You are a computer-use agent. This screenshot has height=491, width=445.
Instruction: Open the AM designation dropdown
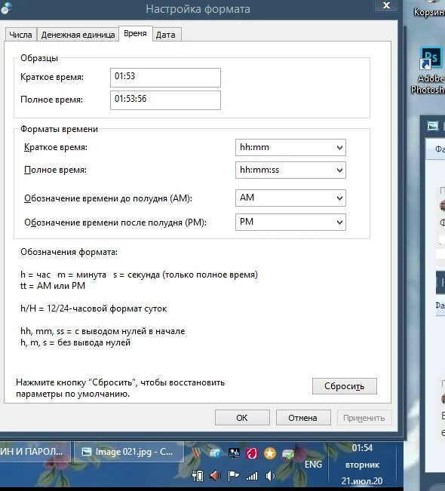pyautogui.click(x=290, y=198)
